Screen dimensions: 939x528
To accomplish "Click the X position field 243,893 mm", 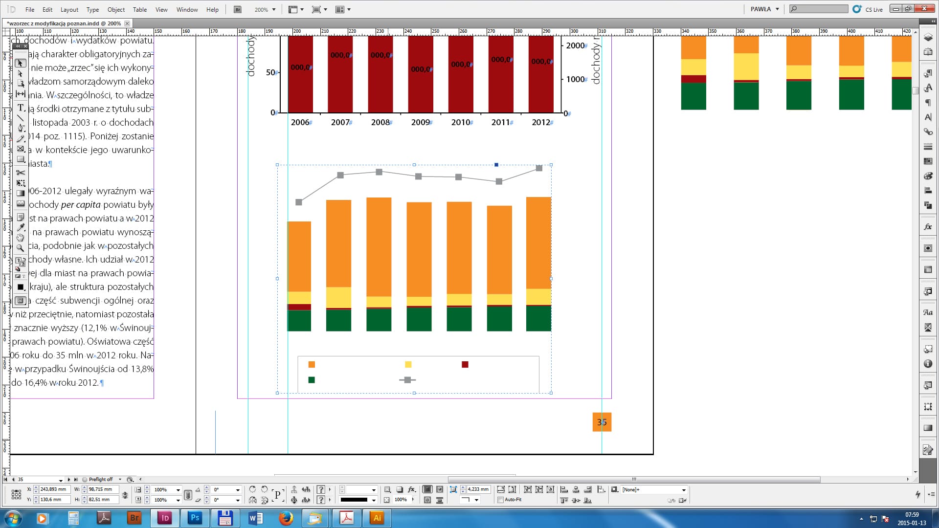I will click(x=54, y=489).
